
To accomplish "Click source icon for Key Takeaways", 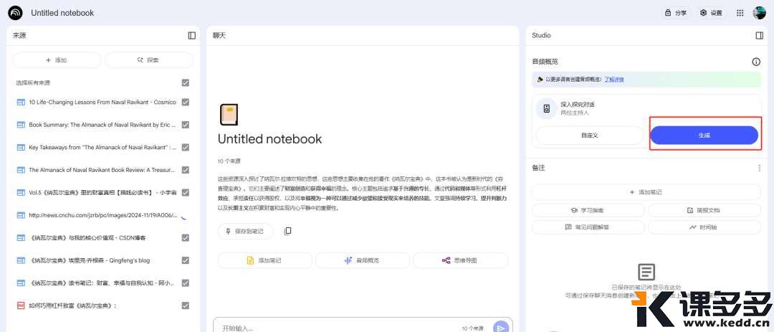I will (21, 147).
